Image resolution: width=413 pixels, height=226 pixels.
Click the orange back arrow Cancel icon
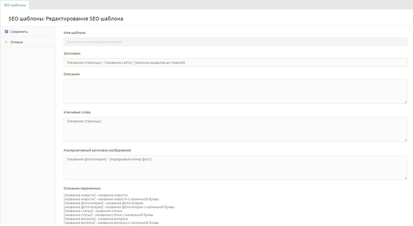[x=7, y=42]
